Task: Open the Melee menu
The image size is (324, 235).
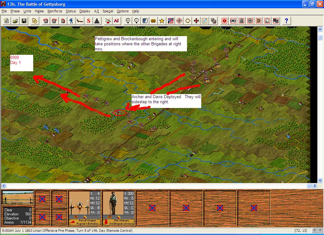Action: [39, 11]
